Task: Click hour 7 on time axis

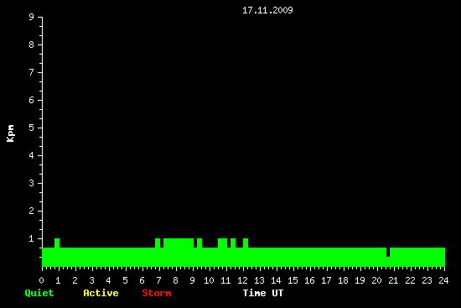Action: click(158, 280)
